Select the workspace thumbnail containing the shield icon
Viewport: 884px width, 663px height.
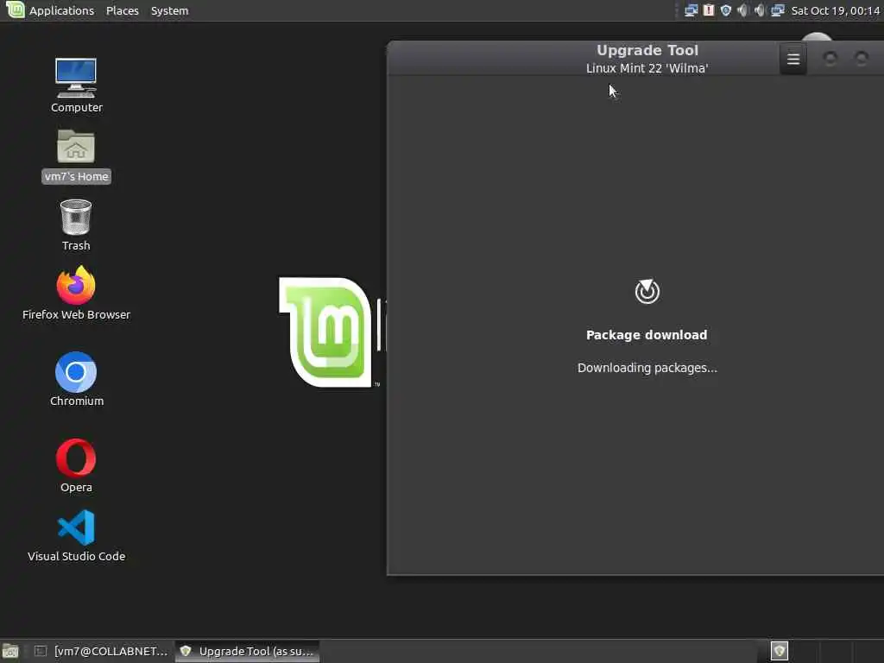780,651
